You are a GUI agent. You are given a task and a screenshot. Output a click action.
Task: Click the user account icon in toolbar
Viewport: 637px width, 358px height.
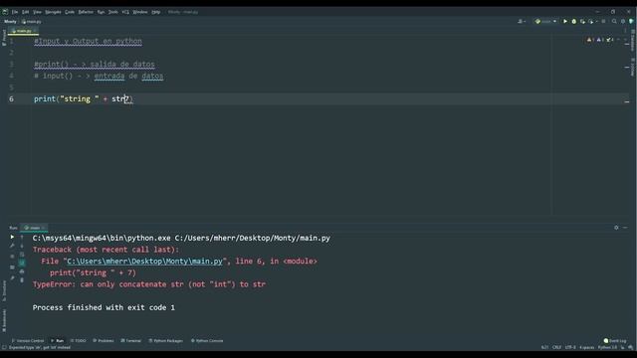coord(521,21)
